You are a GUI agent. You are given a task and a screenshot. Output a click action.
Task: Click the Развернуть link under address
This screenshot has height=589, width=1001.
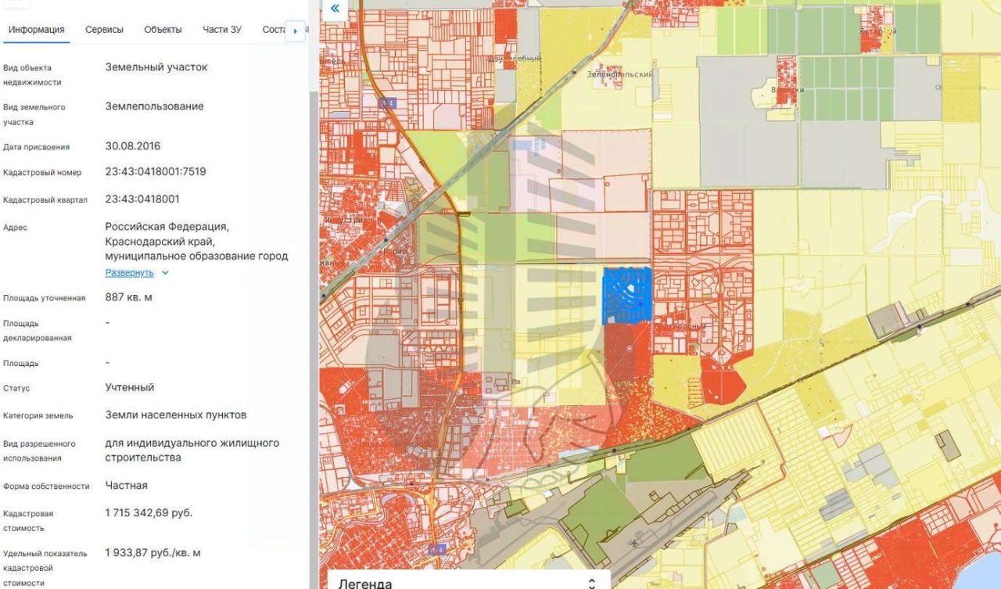[x=130, y=273]
